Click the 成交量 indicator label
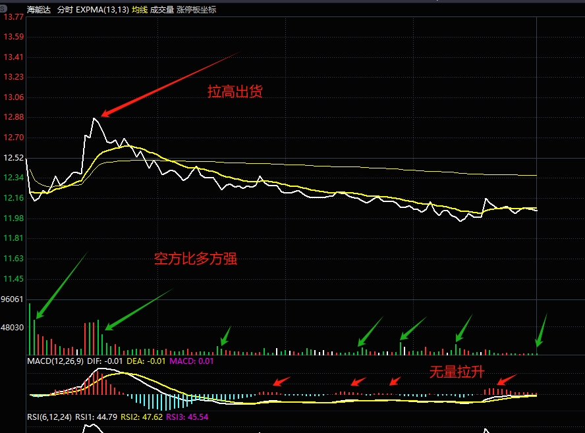 point(162,10)
